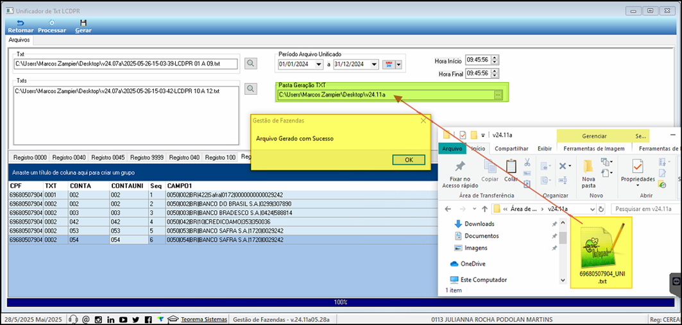Viewport: 682px width, 325px height.
Task: Increase the Hora Início spinner value
Action: click(x=495, y=57)
